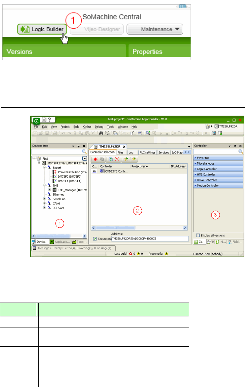Select the Ethernet node in Devices tree
Screen dimensions: 245x387
click(58, 194)
